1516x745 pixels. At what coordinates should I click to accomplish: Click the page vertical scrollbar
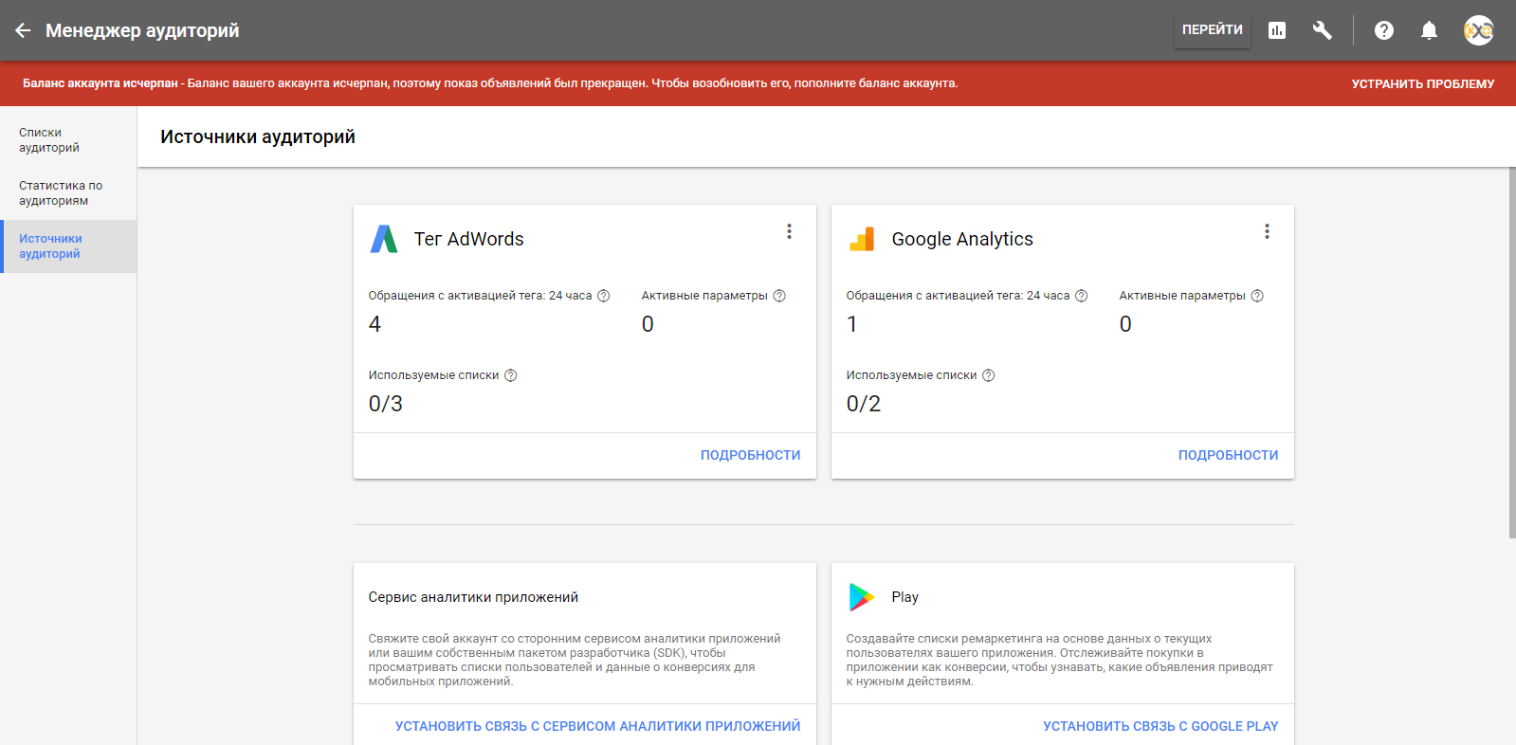click(x=1512, y=353)
